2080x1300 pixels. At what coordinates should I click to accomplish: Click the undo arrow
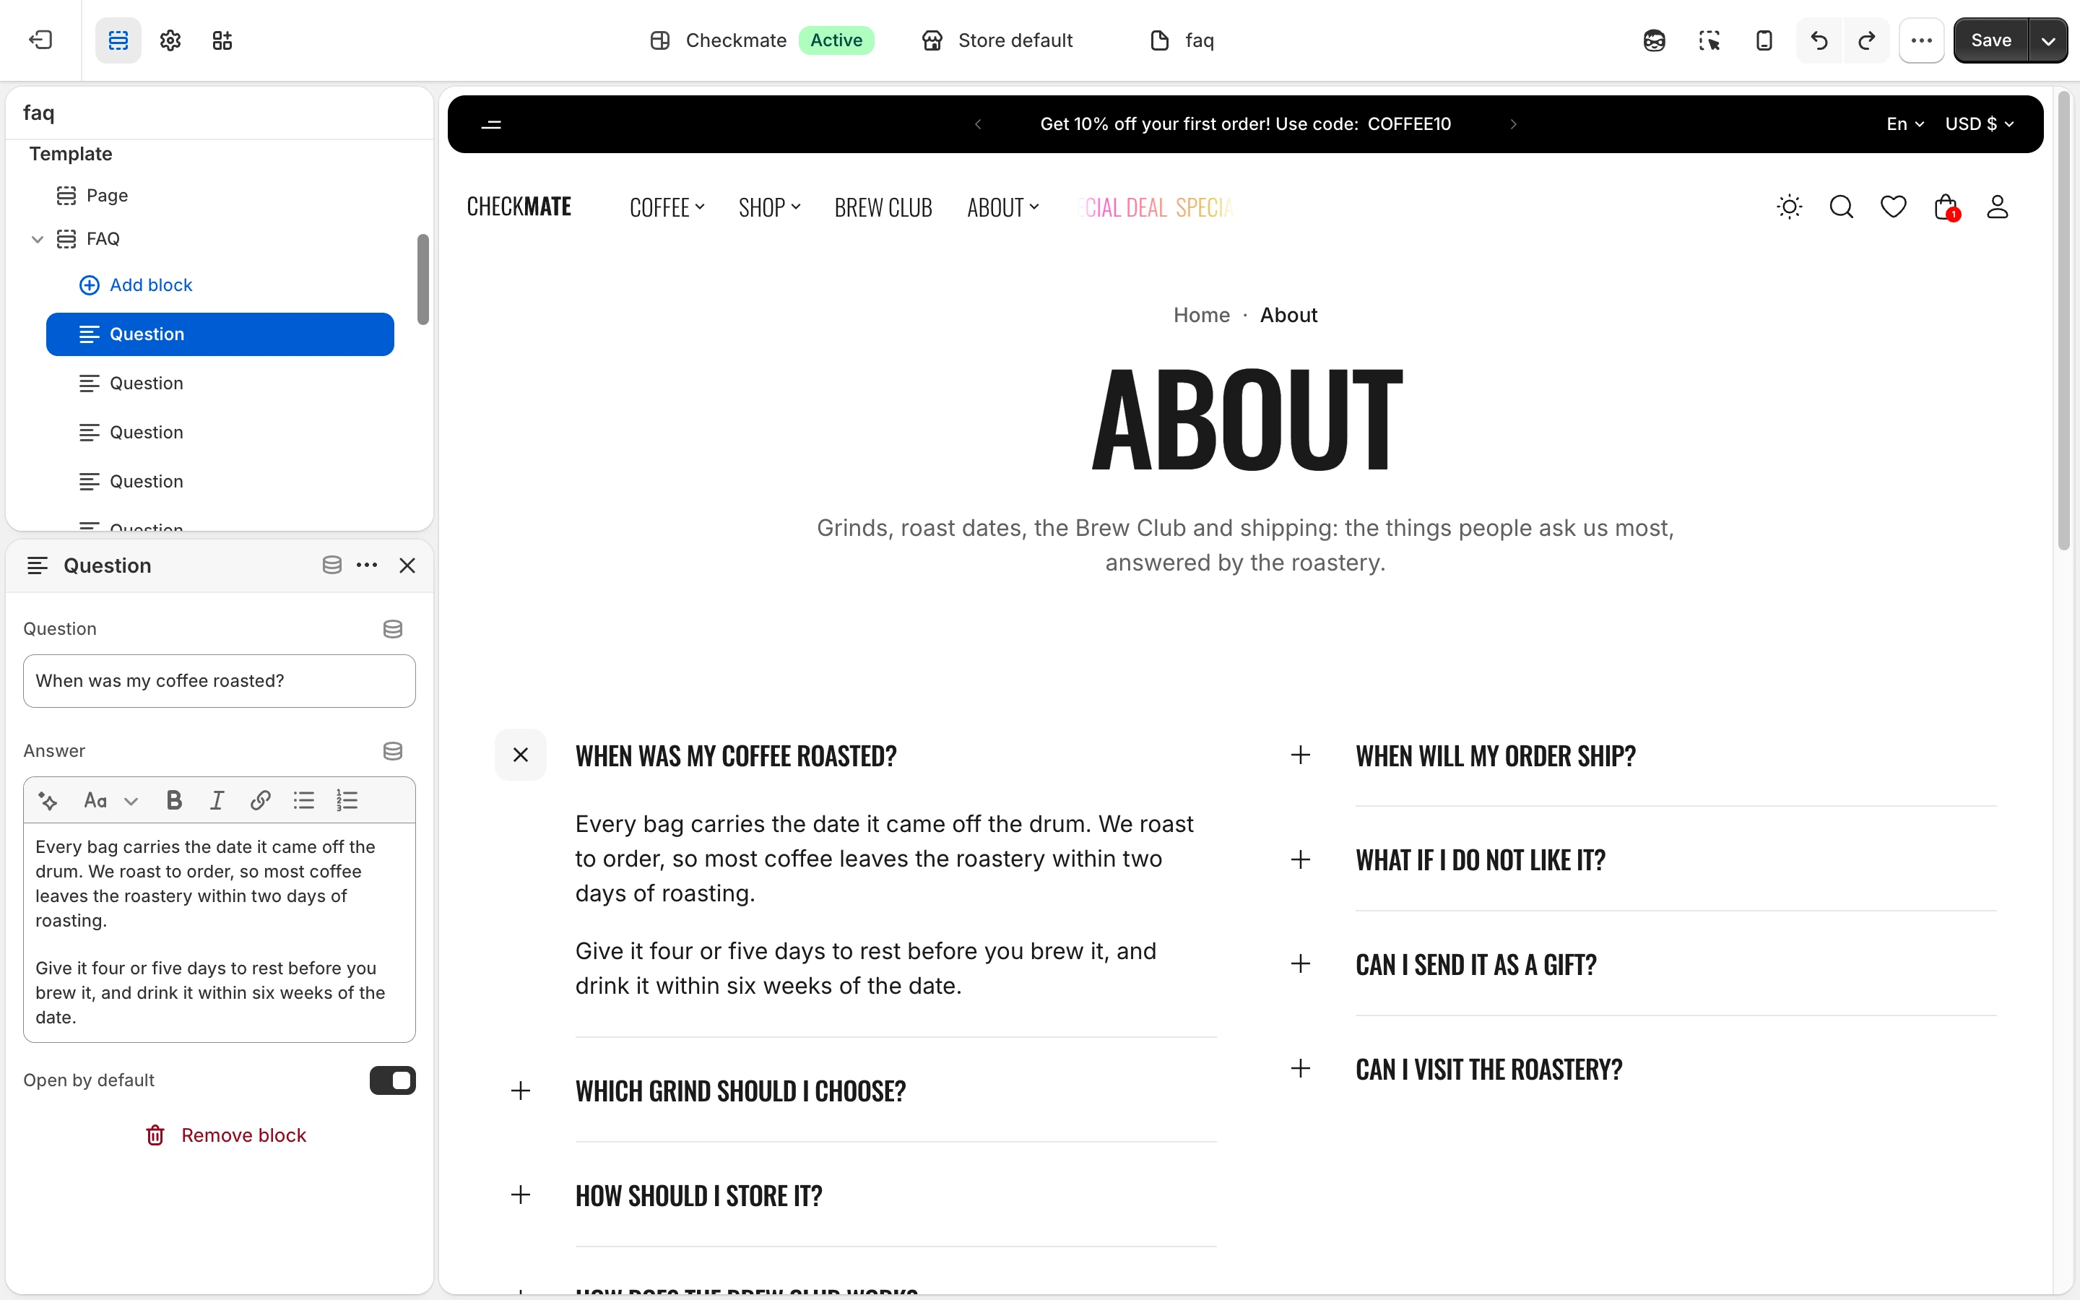(1819, 40)
